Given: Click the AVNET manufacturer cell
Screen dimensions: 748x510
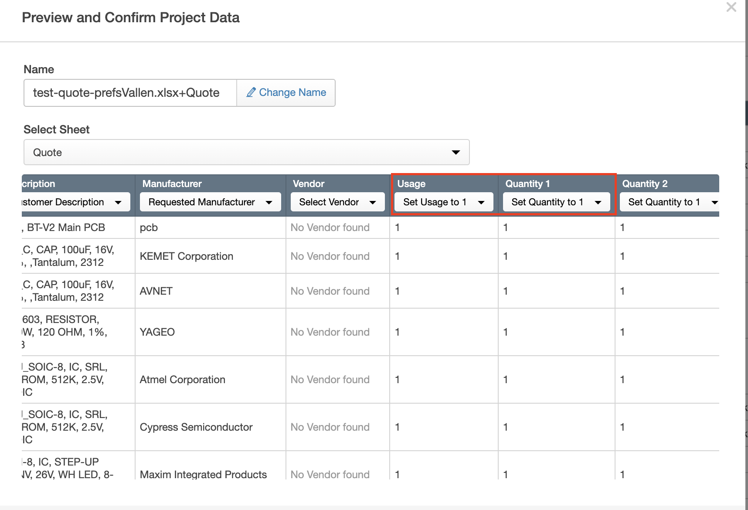Looking at the screenshot, I should (x=156, y=291).
